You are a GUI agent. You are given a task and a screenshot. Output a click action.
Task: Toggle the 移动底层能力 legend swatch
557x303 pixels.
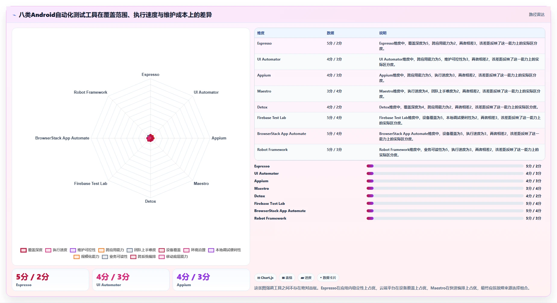tap(161, 257)
